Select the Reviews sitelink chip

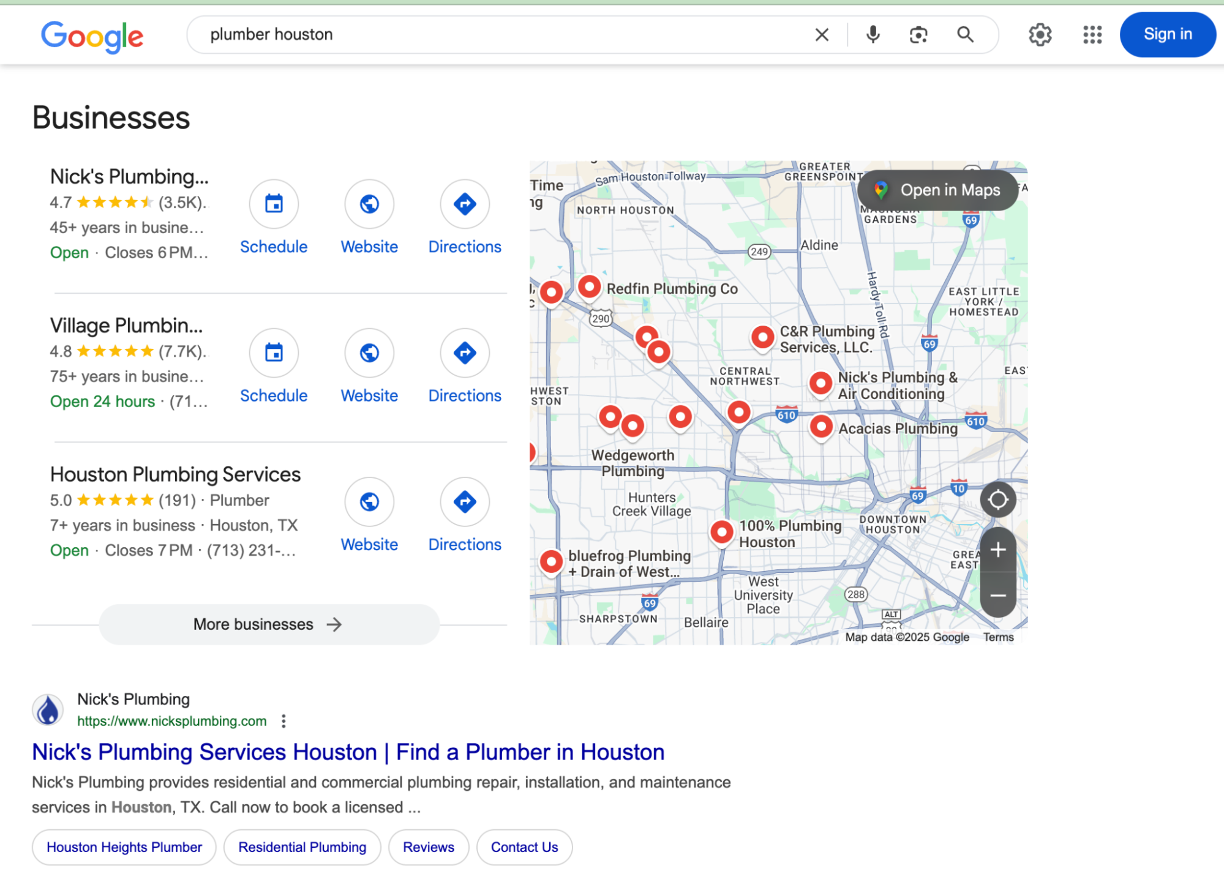[428, 847]
